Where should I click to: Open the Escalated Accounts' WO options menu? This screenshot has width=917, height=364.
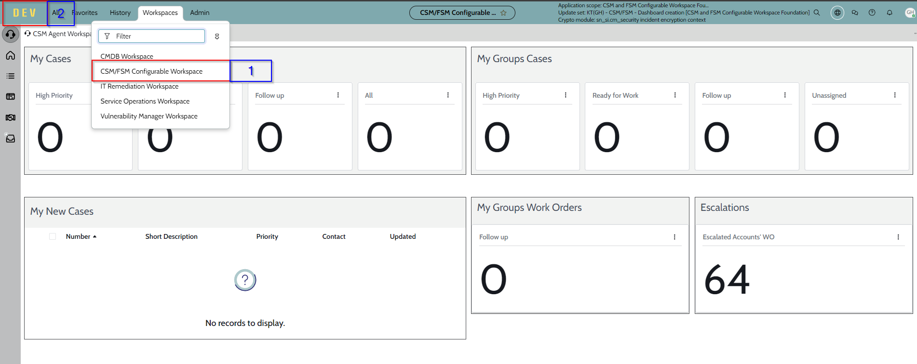point(898,237)
